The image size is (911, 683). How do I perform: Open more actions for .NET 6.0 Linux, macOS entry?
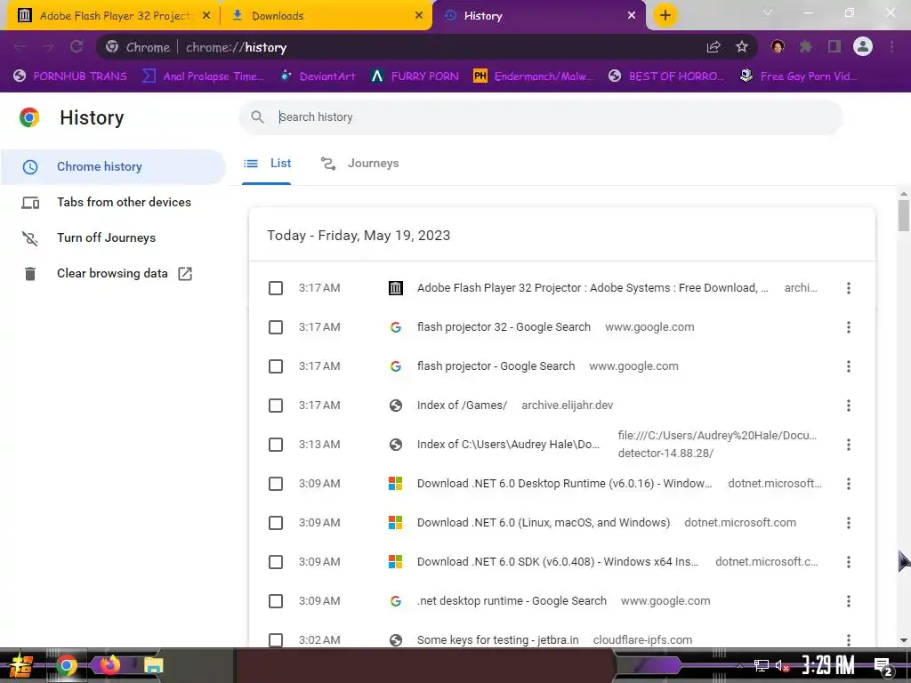(848, 523)
